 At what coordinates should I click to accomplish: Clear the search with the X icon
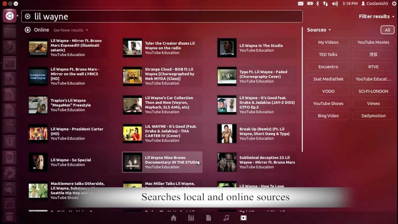pos(28,16)
